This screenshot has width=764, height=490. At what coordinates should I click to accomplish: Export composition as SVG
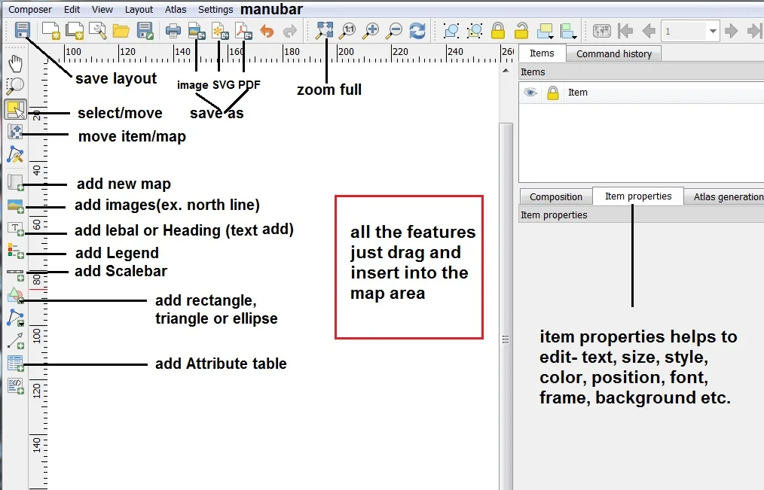(x=220, y=31)
